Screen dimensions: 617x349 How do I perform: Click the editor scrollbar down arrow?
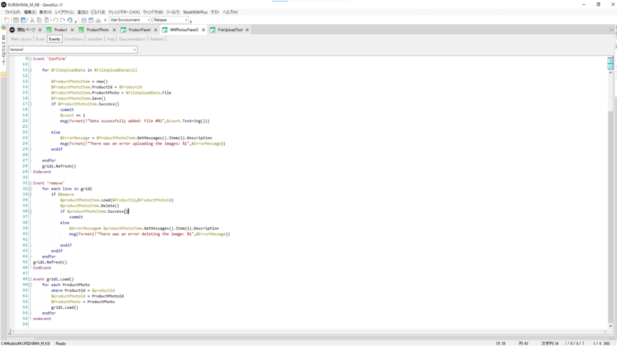tap(610, 325)
